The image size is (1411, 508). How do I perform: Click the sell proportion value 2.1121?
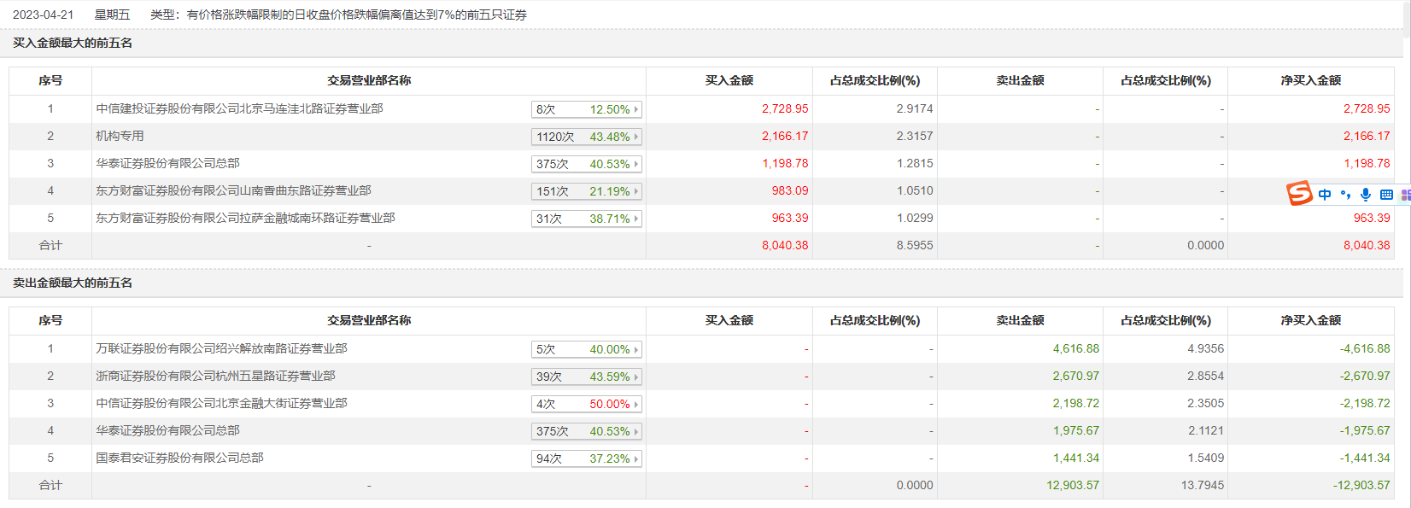pyautogui.click(x=1205, y=430)
